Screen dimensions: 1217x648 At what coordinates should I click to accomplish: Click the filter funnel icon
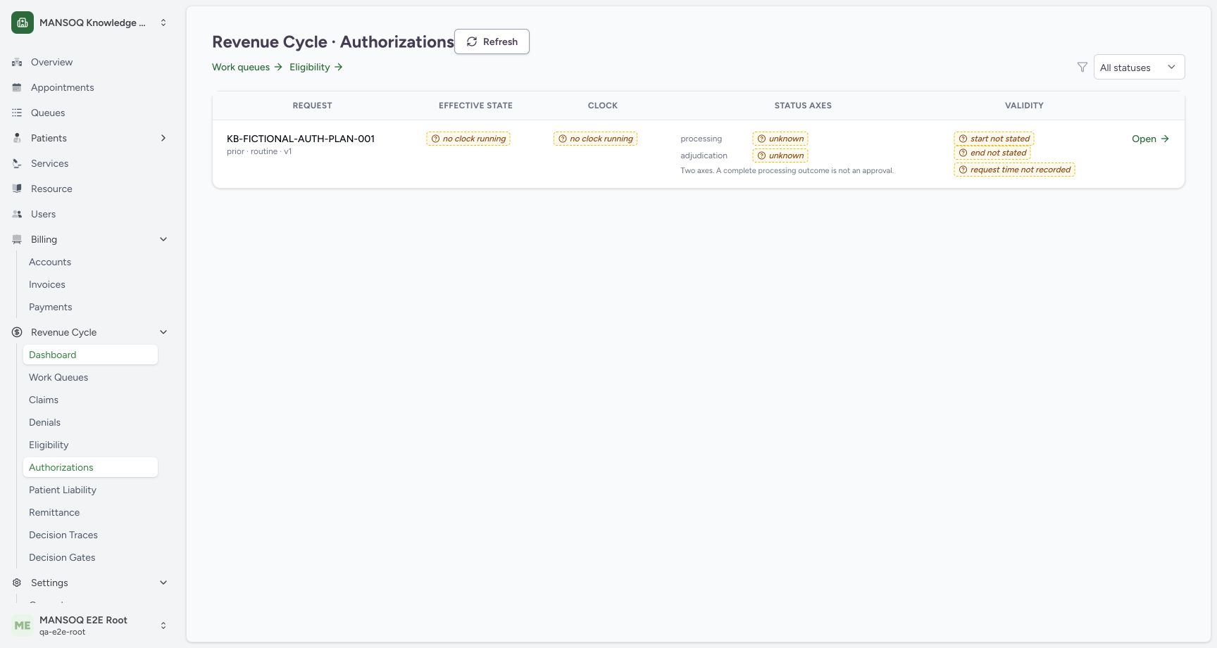click(1082, 67)
